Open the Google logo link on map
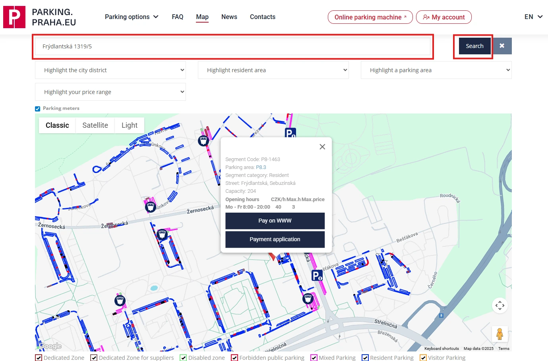The image size is (548, 361). [50, 346]
